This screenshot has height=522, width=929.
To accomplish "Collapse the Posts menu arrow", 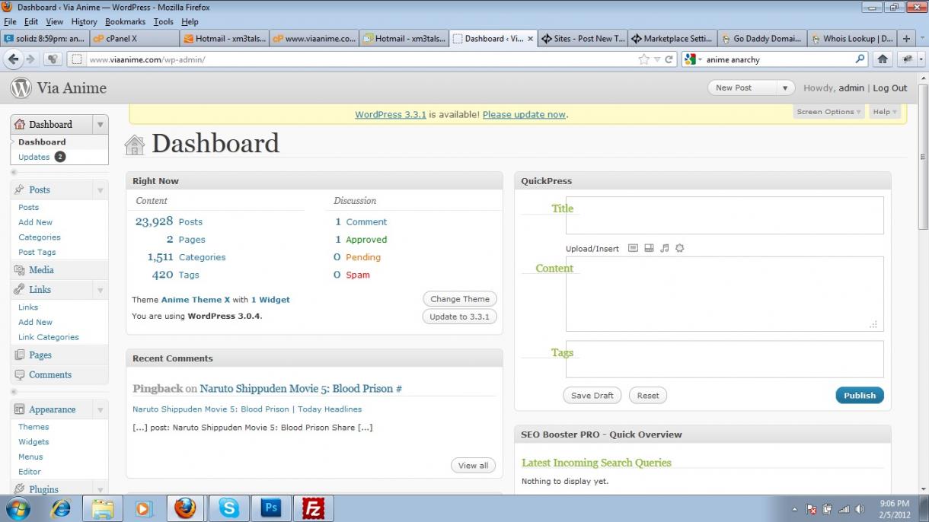I will pyautogui.click(x=100, y=190).
